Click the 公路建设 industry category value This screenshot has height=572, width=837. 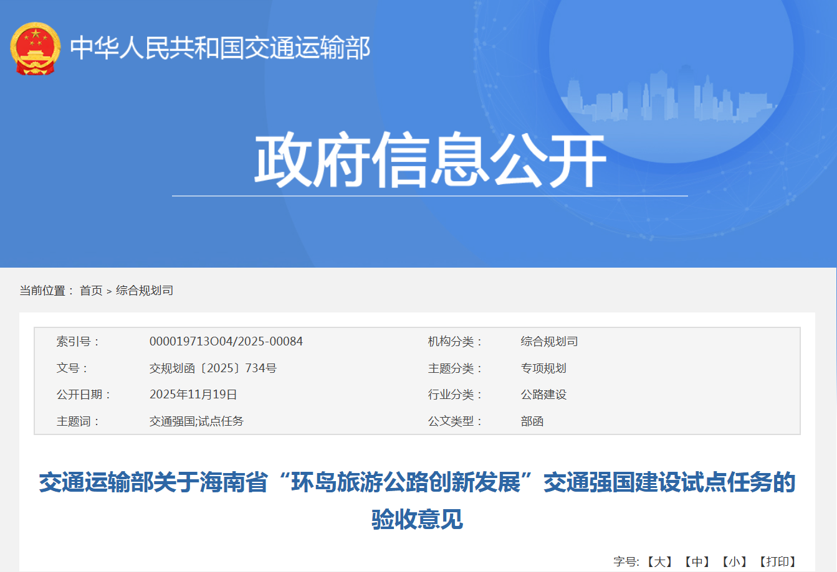[x=543, y=395]
